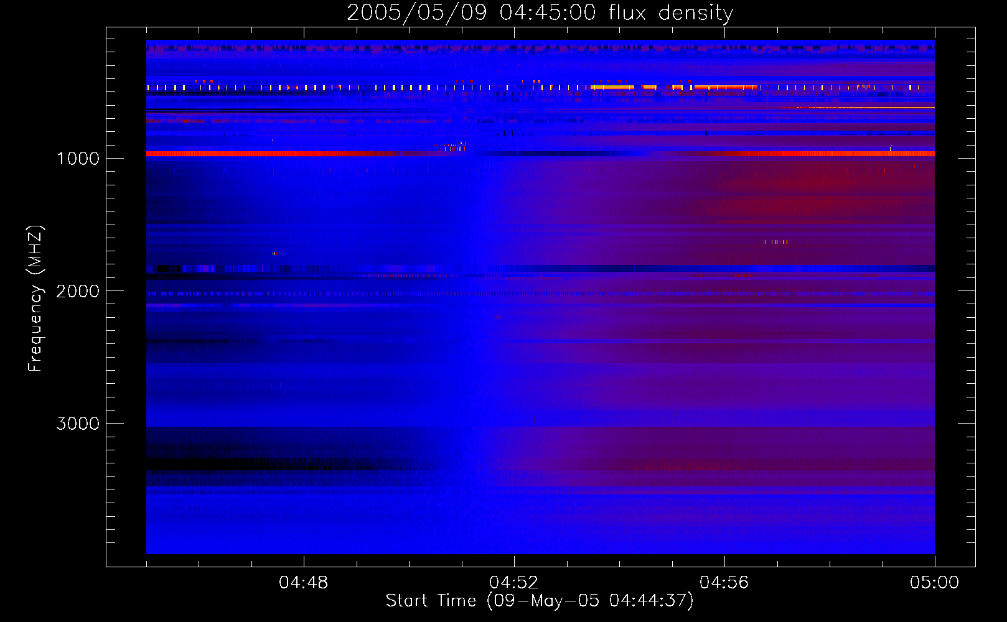This screenshot has height=622, width=1007.
Task: Click the 3000 frequency tick label
Action: tap(78, 424)
